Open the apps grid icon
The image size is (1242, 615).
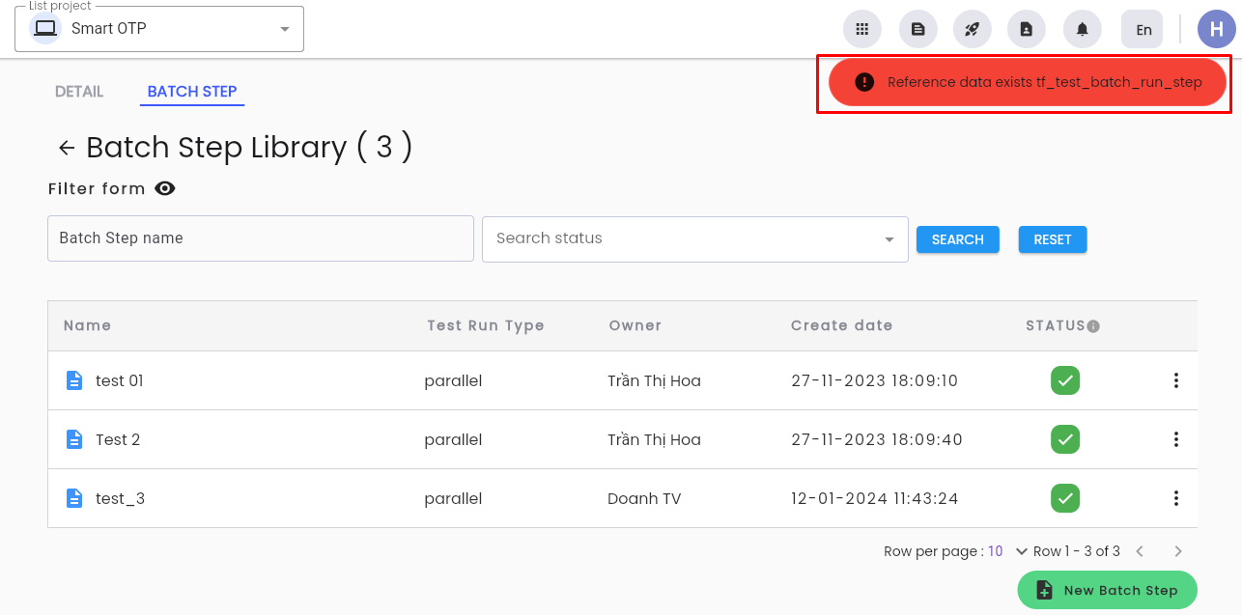862,29
